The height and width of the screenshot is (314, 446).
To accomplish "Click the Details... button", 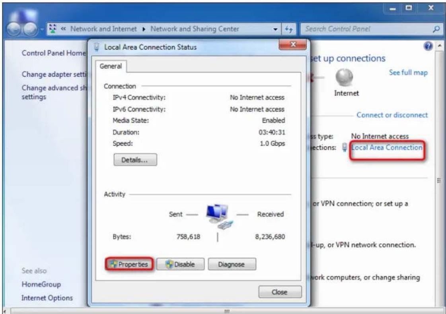I will click(x=135, y=160).
